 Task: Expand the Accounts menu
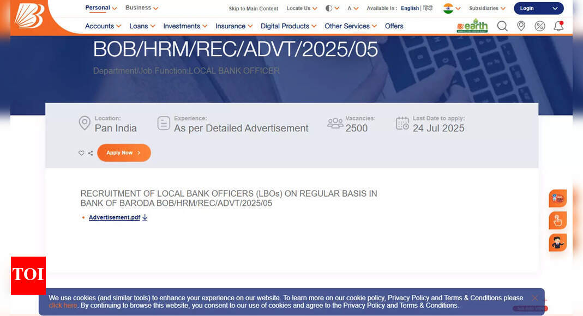[x=103, y=26]
